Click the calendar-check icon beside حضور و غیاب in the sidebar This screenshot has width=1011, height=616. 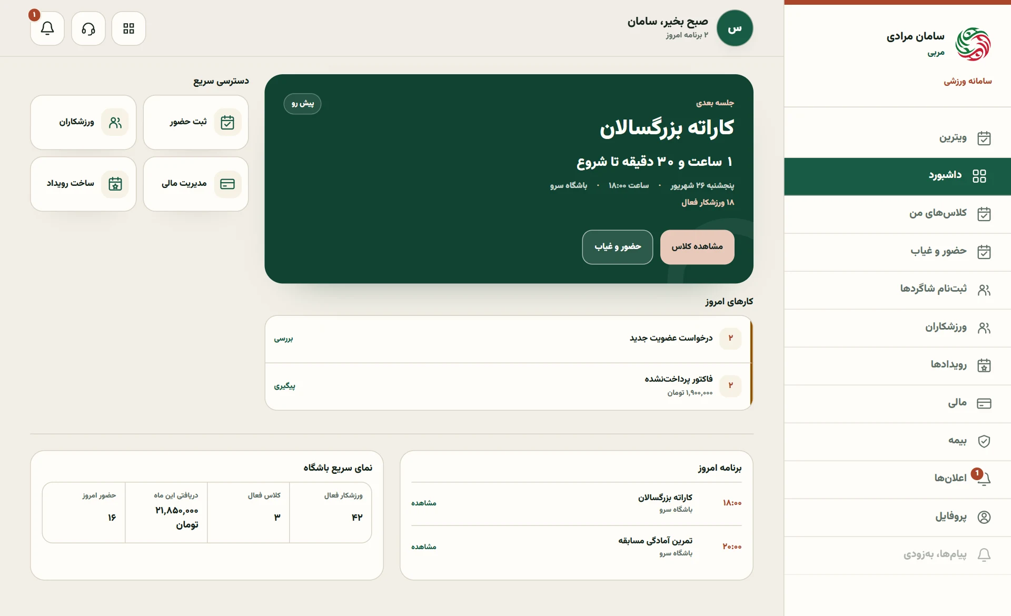[x=984, y=252]
